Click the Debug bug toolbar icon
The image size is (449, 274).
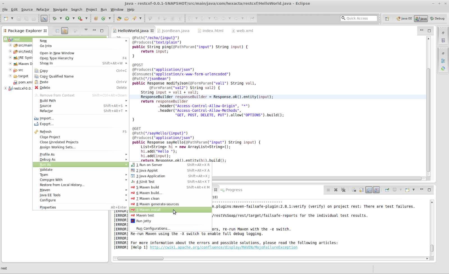pyautogui.click(x=54, y=19)
